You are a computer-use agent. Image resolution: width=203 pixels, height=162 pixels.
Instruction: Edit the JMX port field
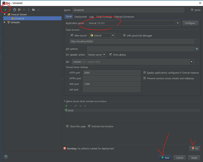point(112,84)
